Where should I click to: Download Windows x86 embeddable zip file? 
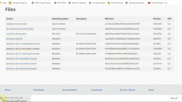[22, 59]
